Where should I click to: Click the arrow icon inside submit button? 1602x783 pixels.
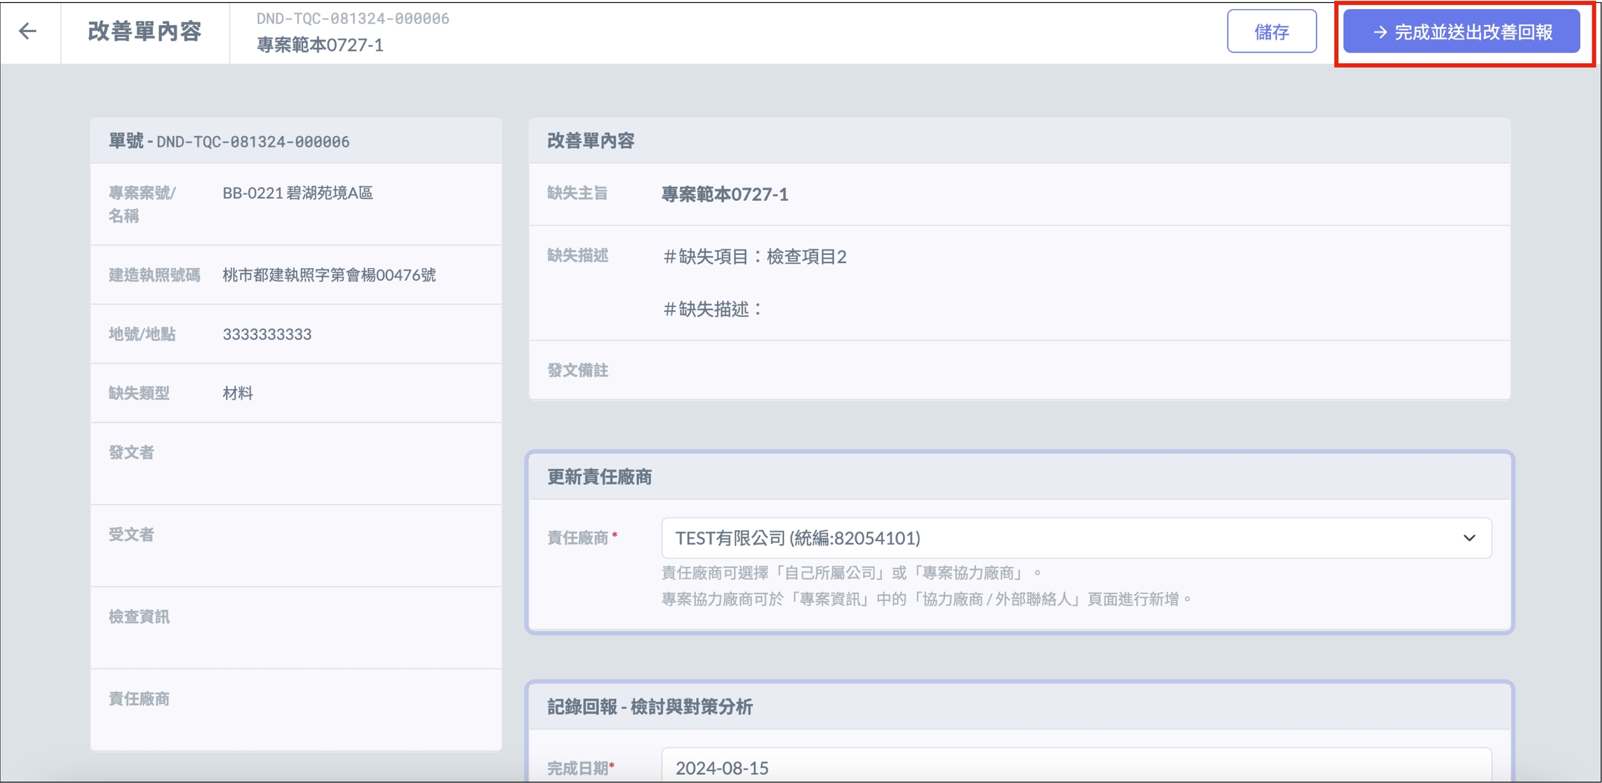[1379, 32]
